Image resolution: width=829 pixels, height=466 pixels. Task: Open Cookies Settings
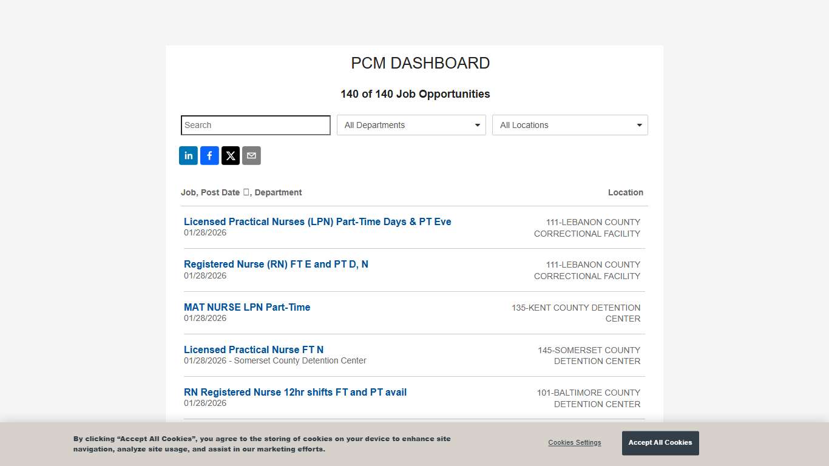[574, 442]
